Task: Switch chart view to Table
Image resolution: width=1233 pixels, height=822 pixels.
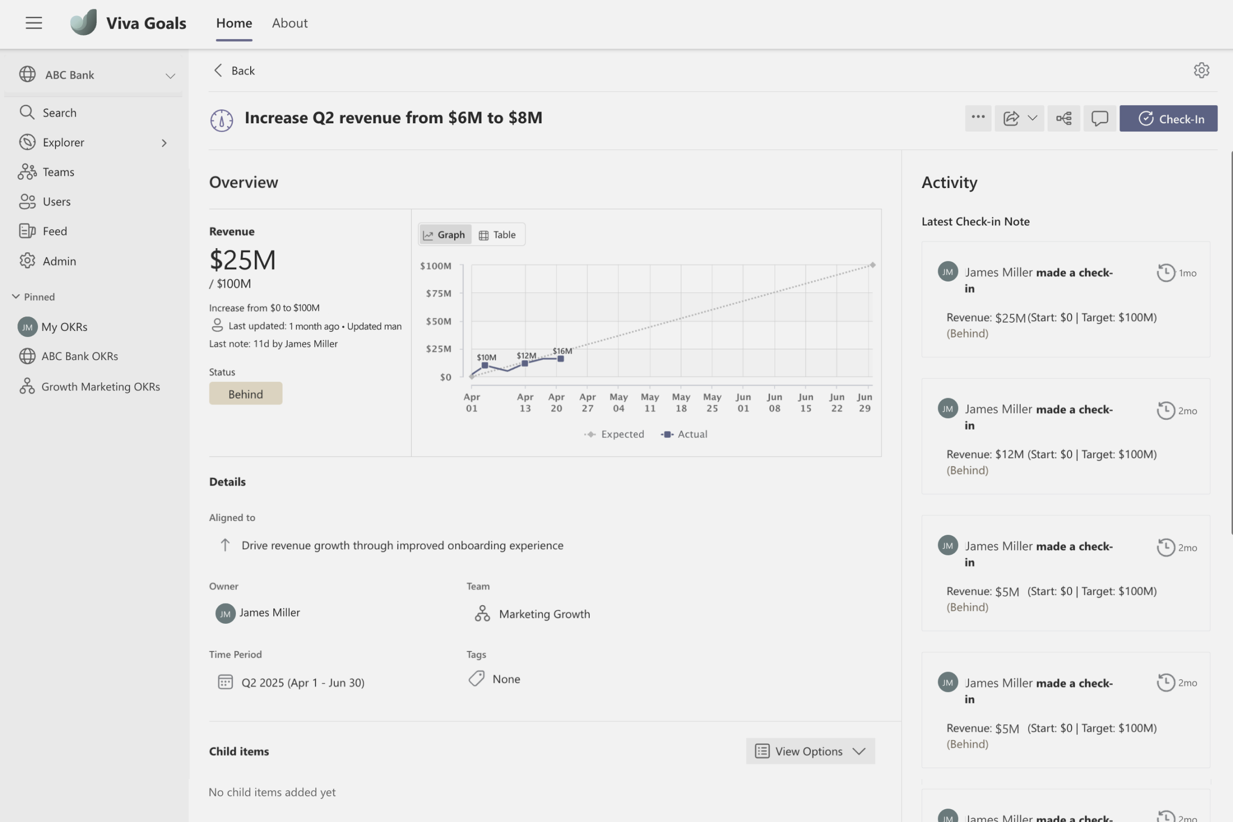Action: (x=497, y=234)
